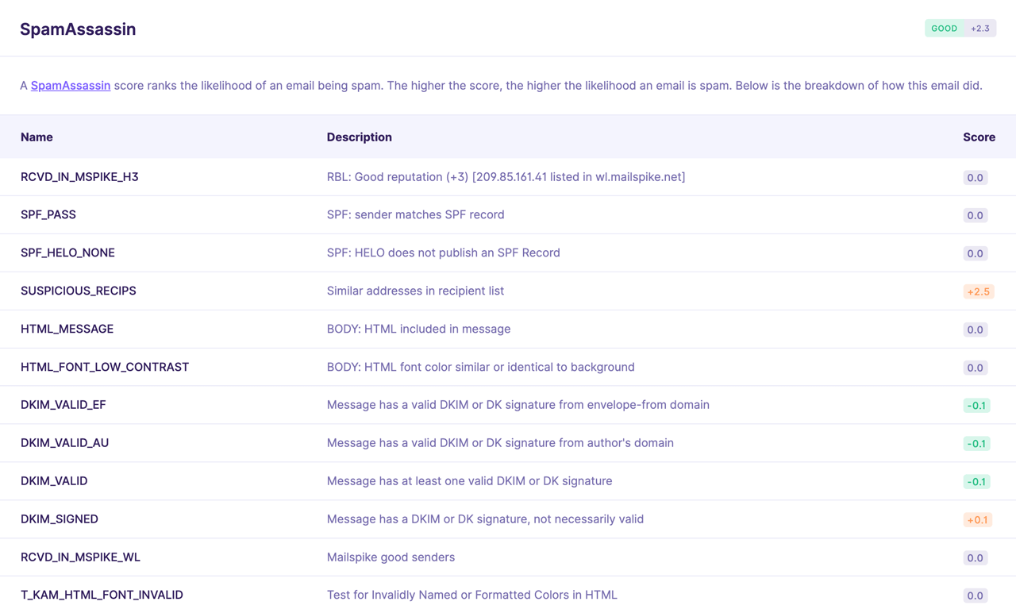Click the +2.5 score badge for SUSPICIOUS_RECIPS
This screenshot has width=1016, height=613.
pyautogui.click(x=979, y=291)
